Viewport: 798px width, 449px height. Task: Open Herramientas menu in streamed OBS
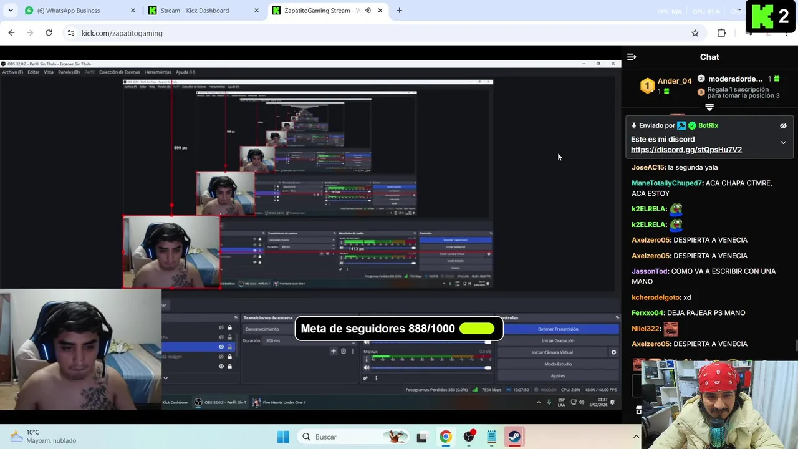pos(158,72)
